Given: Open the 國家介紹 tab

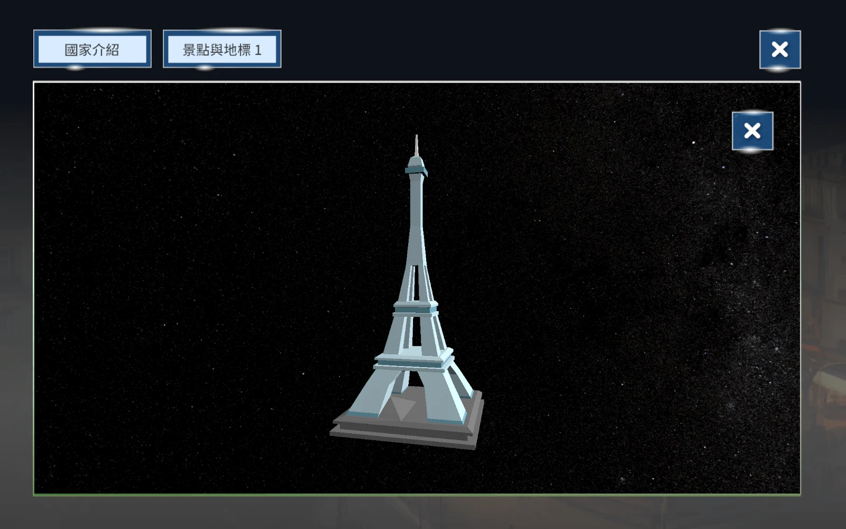Looking at the screenshot, I should click(x=93, y=49).
